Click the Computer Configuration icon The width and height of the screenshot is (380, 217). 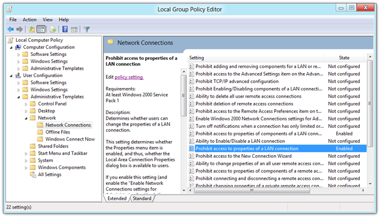tap(18, 47)
